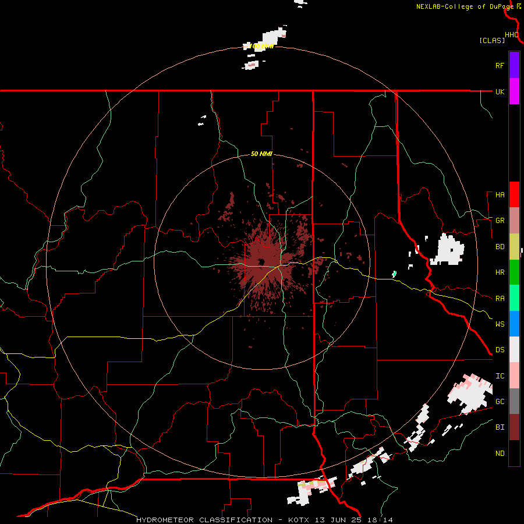Viewport: 524px width, 524px height.
Task: Click the radar site center hole
Action: pos(261,261)
